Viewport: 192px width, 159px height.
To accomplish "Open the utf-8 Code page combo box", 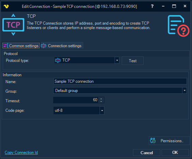I will (x=79, y=110).
